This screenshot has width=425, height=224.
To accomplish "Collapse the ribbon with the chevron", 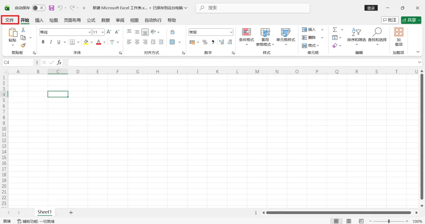I will pos(418,52).
